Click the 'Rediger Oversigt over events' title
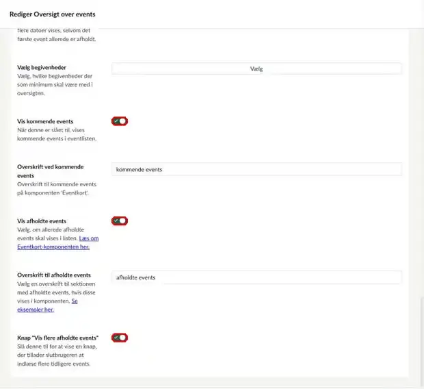The image size is (424, 389). 53,14
